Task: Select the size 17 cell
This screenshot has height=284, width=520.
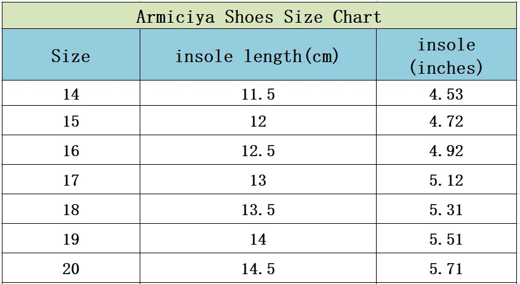Action: click(x=71, y=180)
